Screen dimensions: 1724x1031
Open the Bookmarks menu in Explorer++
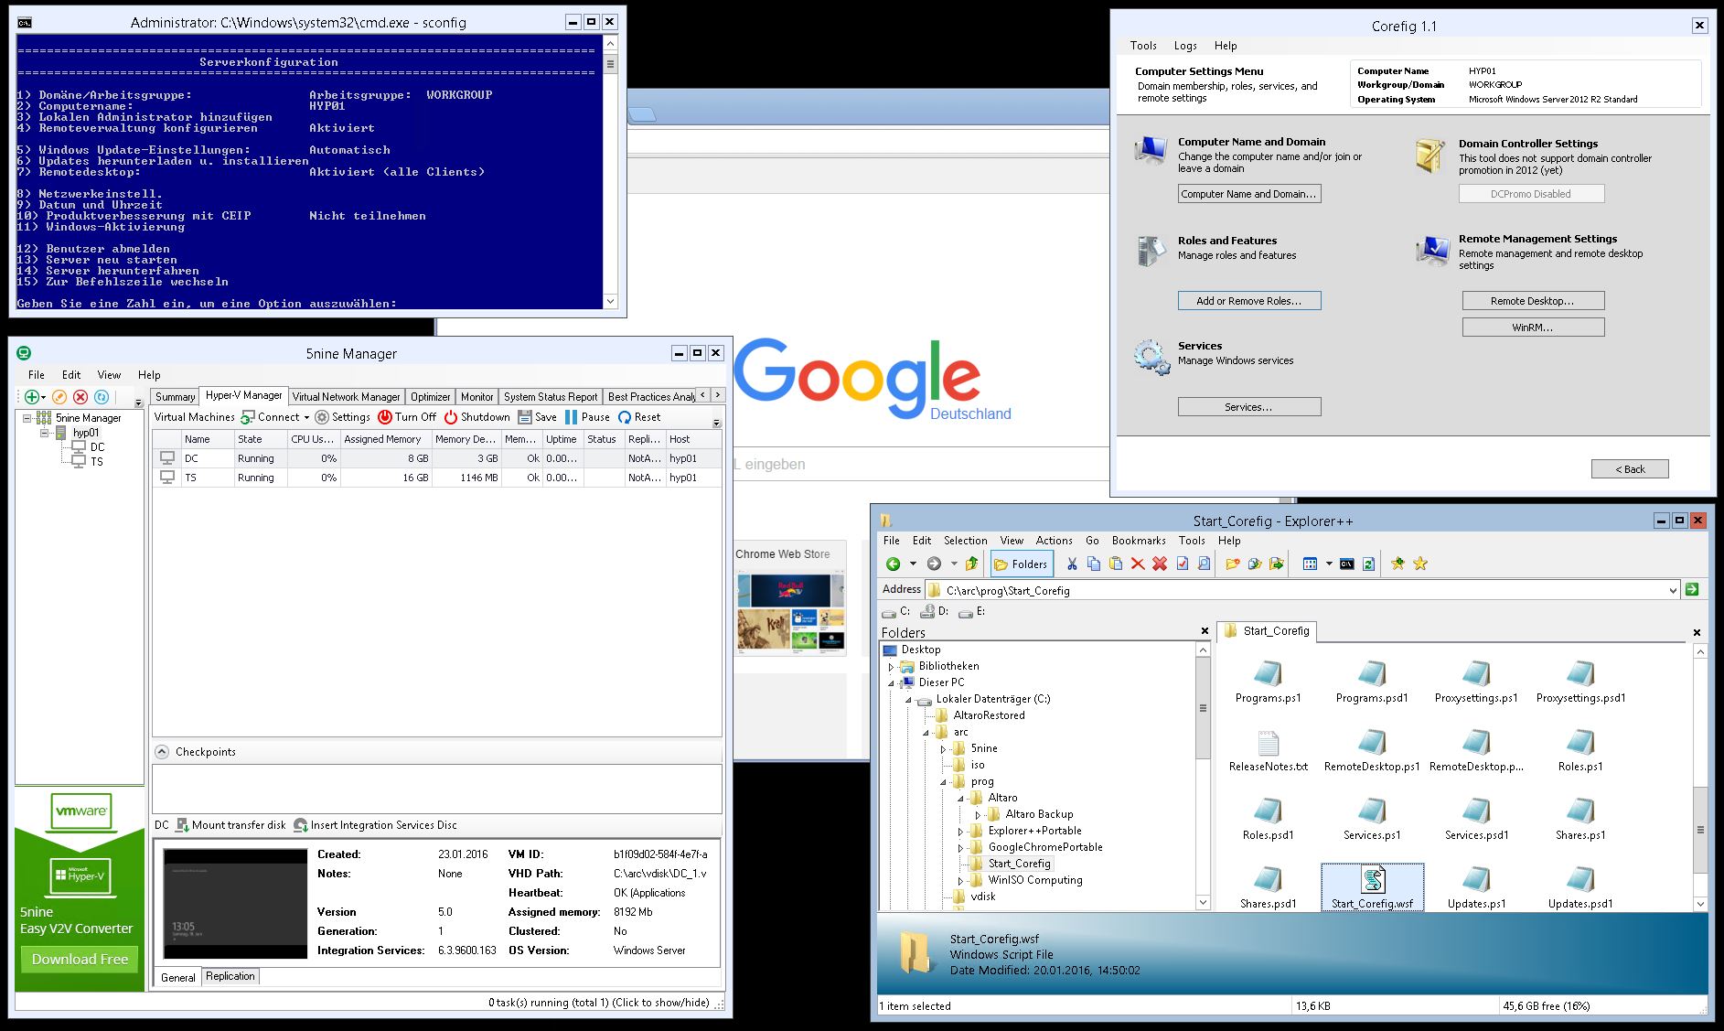tap(1139, 541)
